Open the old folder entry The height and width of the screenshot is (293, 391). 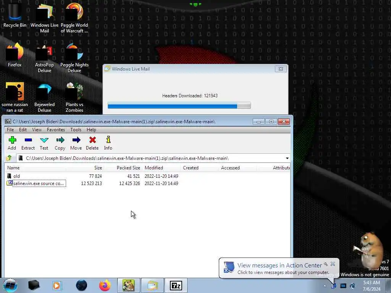(x=16, y=176)
